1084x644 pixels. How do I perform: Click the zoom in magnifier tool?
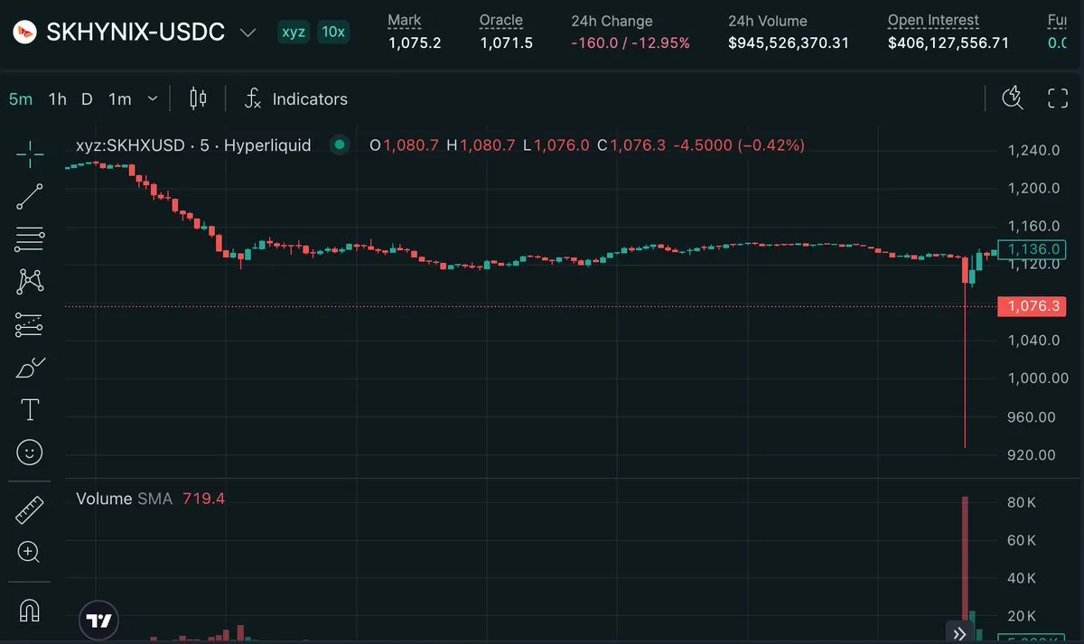30,552
